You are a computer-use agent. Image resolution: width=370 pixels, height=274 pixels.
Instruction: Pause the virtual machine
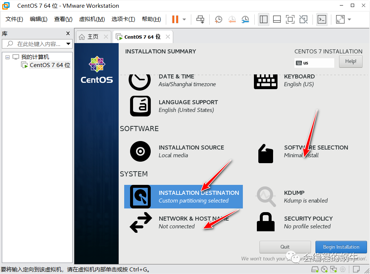coord(175,20)
